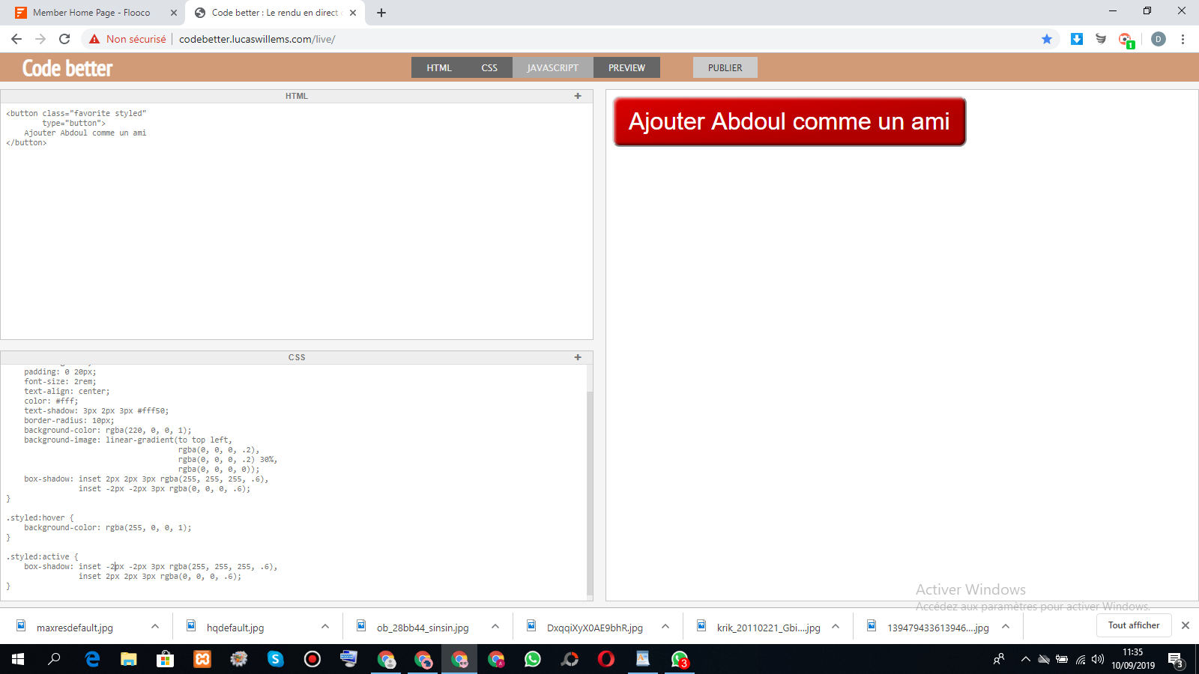This screenshot has height=674, width=1199.
Task: Expand the CSS panel with plus icon
Action: click(578, 357)
